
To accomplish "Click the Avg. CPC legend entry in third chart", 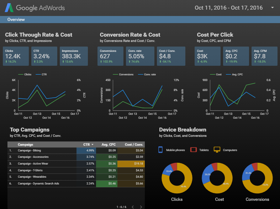I will click(234, 74).
